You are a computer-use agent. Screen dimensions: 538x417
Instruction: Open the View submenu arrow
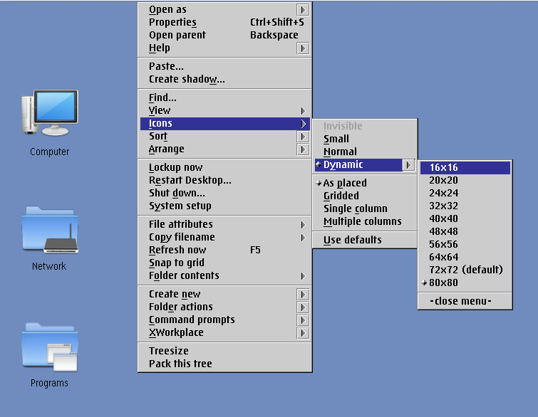[303, 111]
